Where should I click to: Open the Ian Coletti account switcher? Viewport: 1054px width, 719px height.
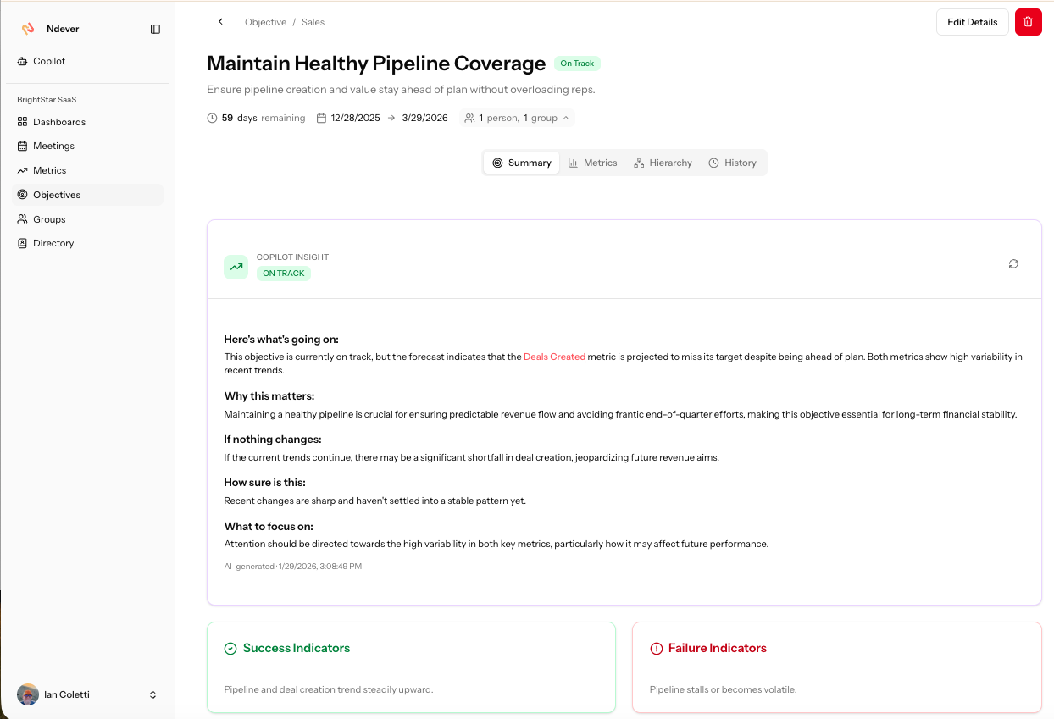pyautogui.click(x=153, y=694)
